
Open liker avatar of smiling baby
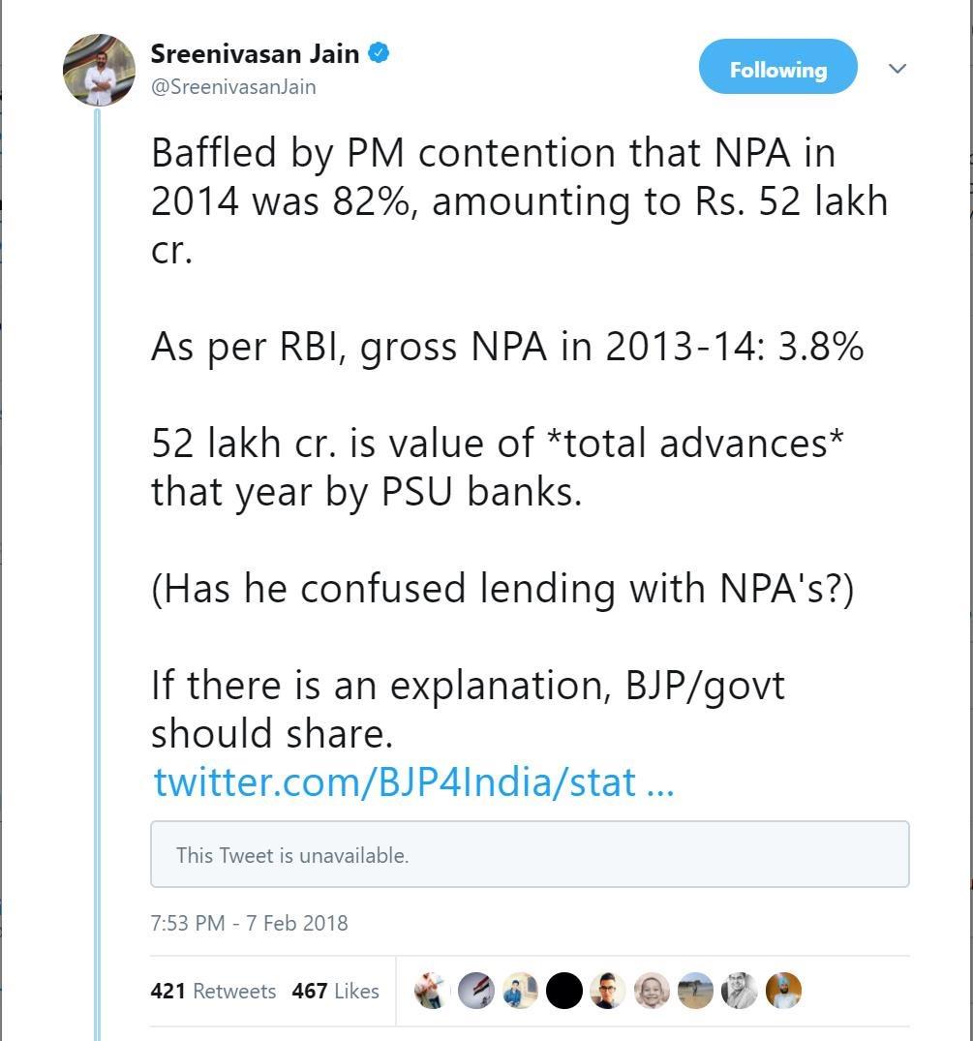click(x=652, y=991)
